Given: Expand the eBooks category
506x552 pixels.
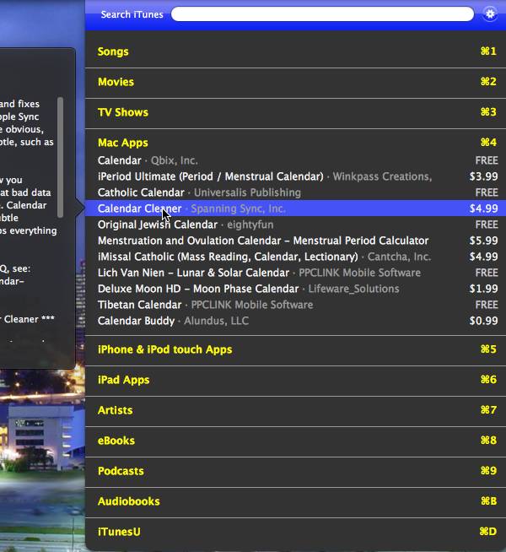Looking at the screenshot, I should pos(295,441).
